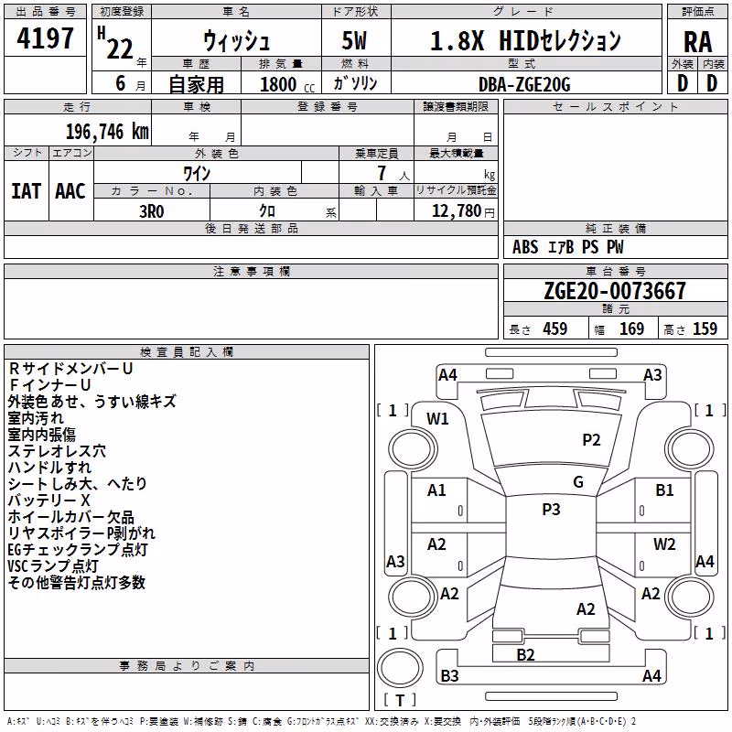Select the 純正装備 header
Viewport: 732px width, 732px height.
pos(615,228)
